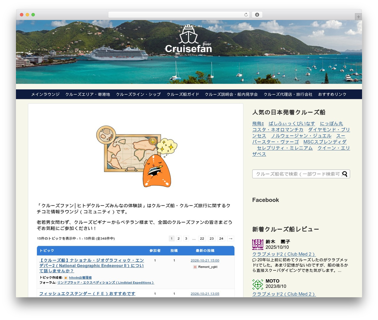The image size is (378, 320).
Task: Add a new browser tab with plus button
Action: pyautogui.click(x=359, y=17)
